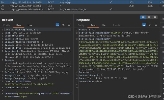Select history row 28 POST /login.jsp

point(82,2)
